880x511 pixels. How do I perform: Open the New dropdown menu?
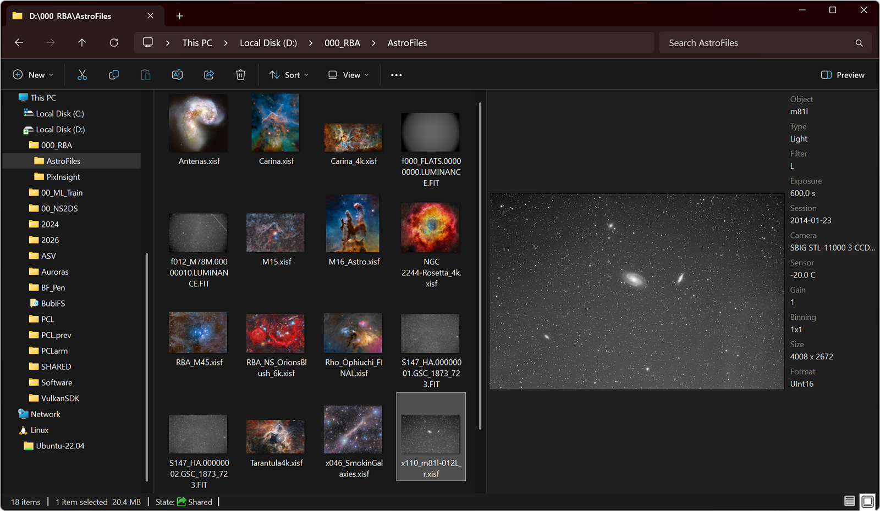point(33,75)
